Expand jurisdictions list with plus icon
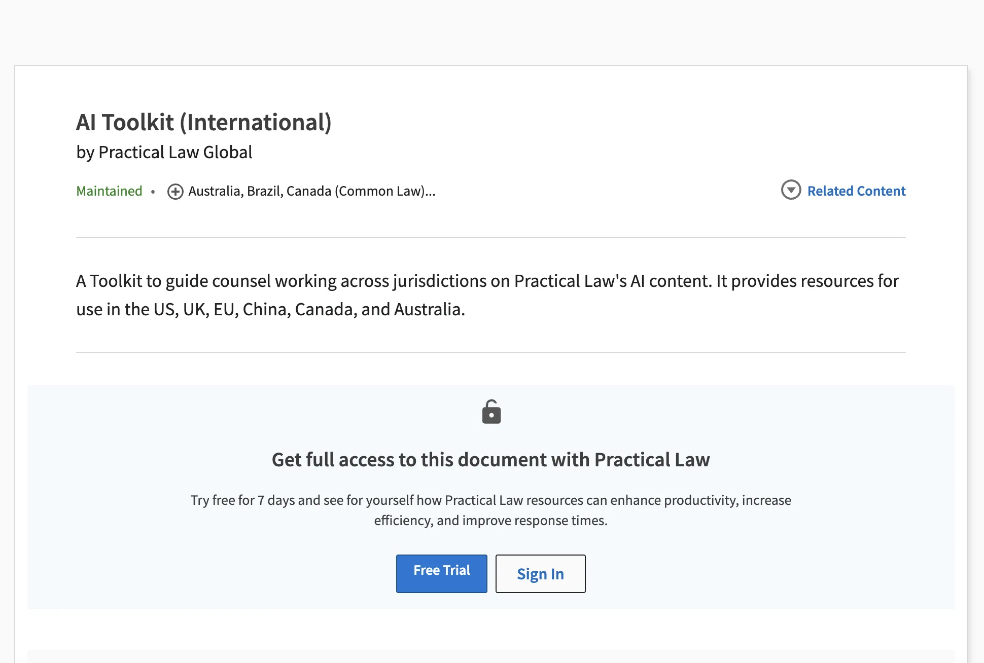The image size is (984, 663). (175, 192)
